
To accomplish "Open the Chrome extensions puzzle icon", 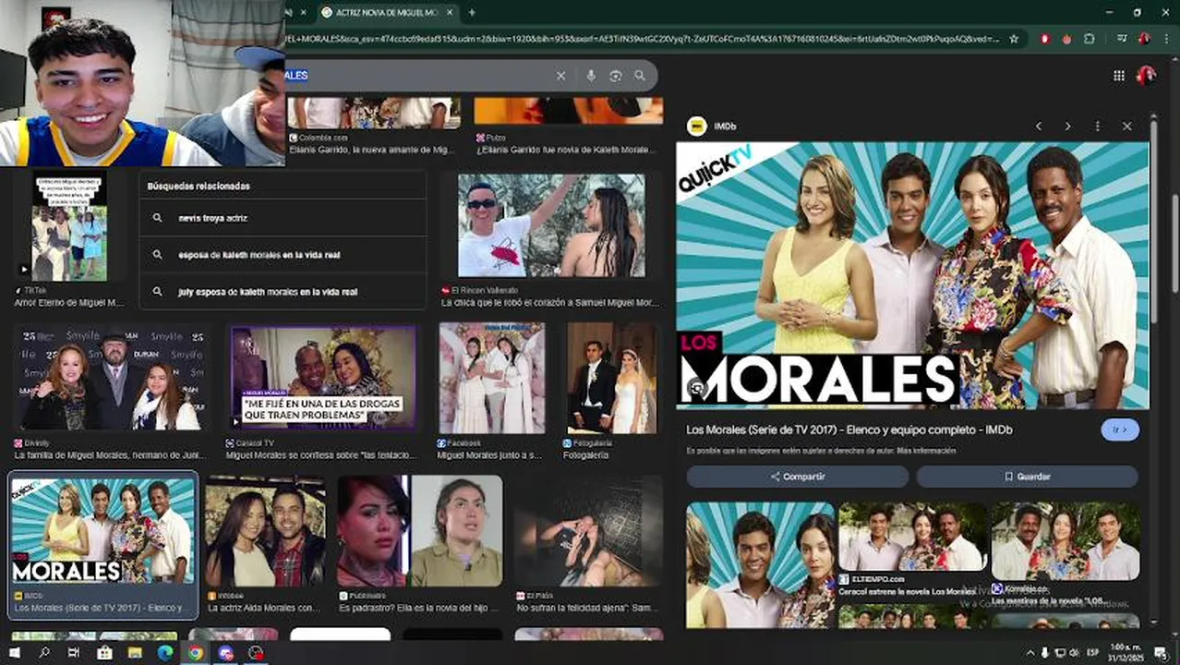I will click(x=1090, y=39).
